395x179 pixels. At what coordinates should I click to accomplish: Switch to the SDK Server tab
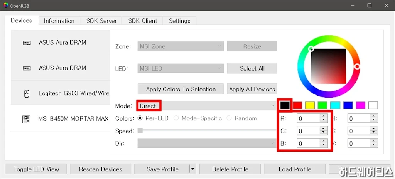(x=100, y=21)
